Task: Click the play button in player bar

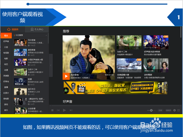Action: (x=64, y=110)
